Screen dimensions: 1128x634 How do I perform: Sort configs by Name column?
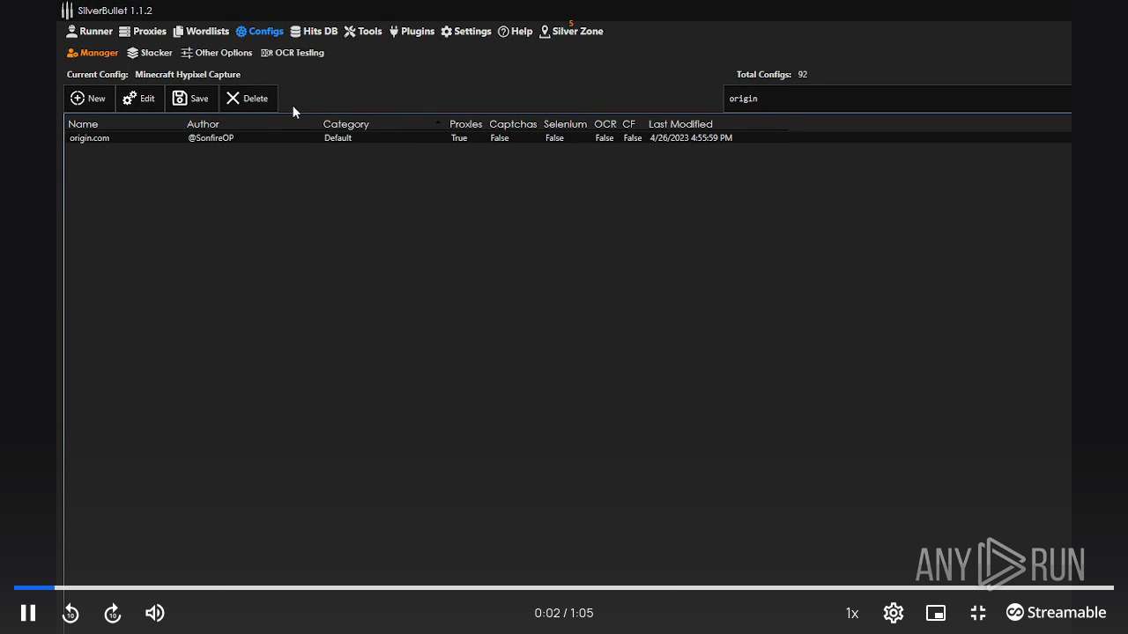click(x=83, y=124)
